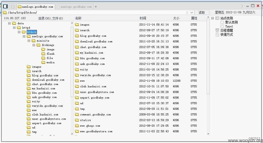263x143 pixels.
Task: Click the search folder icon in file list
Action: pyautogui.click(x=77, y=30)
